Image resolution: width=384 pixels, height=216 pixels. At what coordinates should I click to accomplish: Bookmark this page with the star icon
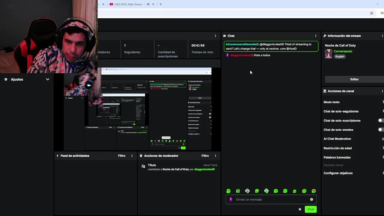coord(371,13)
